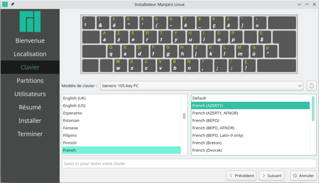Click the = / + key in preview
The image size is (319, 183).
pos(260,23)
